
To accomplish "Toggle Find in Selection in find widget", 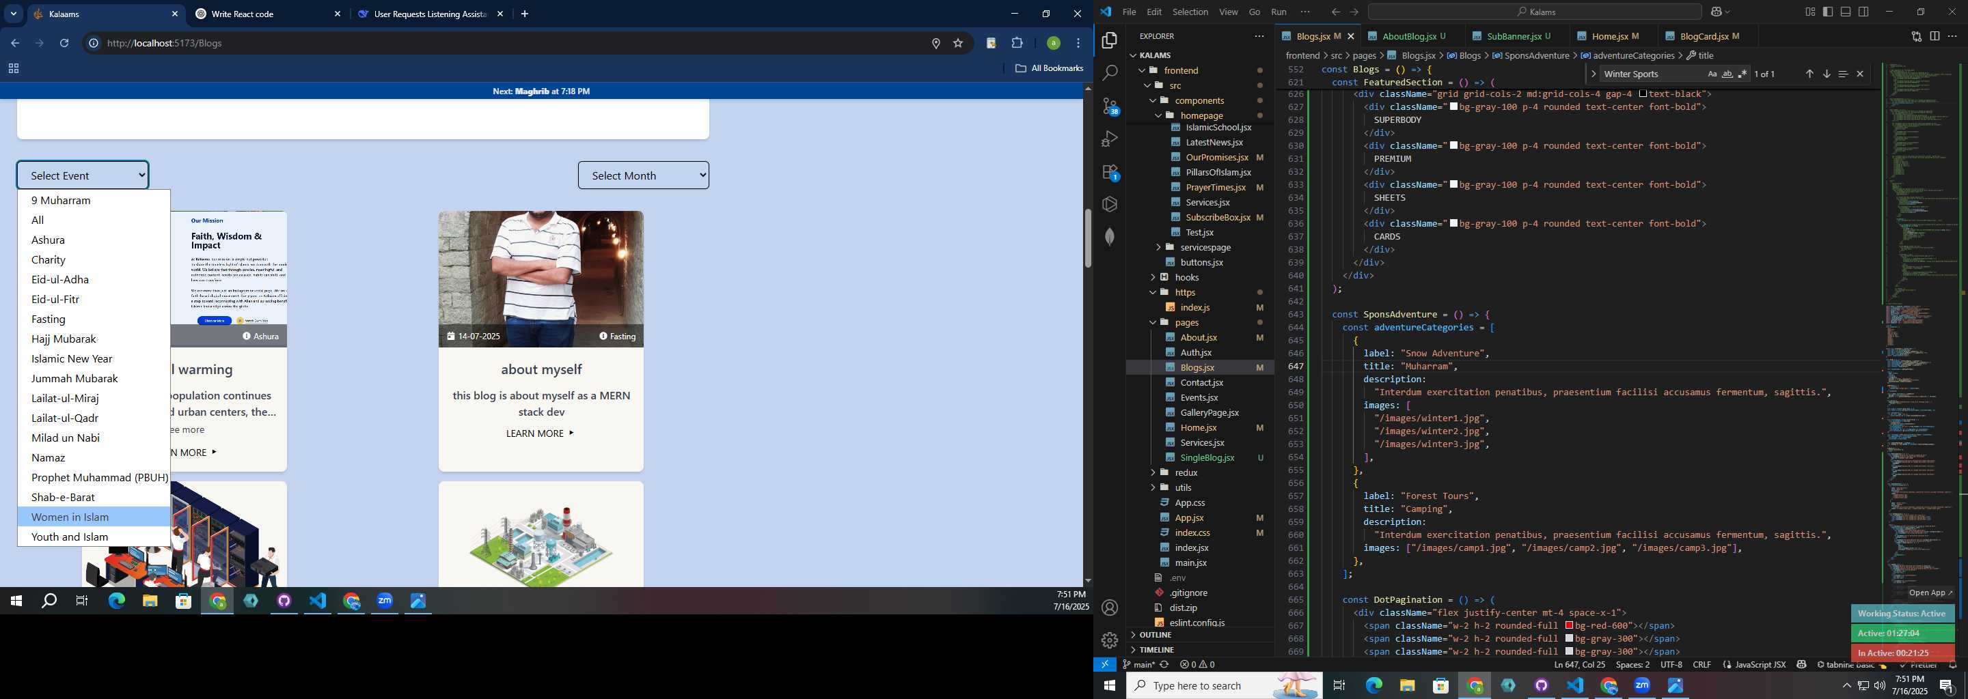I will point(1843,74).
